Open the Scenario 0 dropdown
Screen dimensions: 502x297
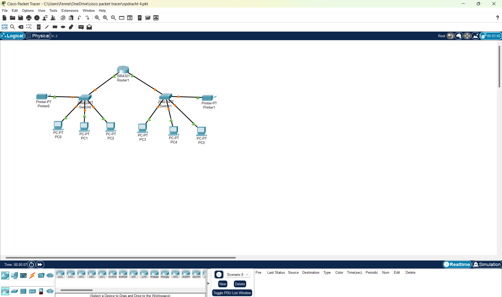238,274
